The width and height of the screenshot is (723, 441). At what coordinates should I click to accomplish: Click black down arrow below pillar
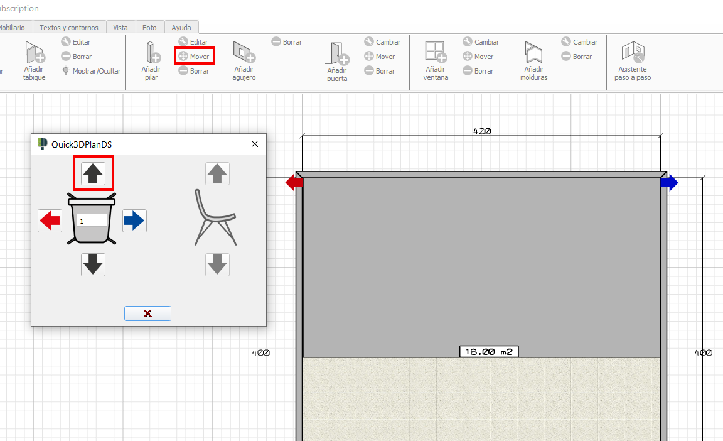pyautogui.click(x=93, y=264)
